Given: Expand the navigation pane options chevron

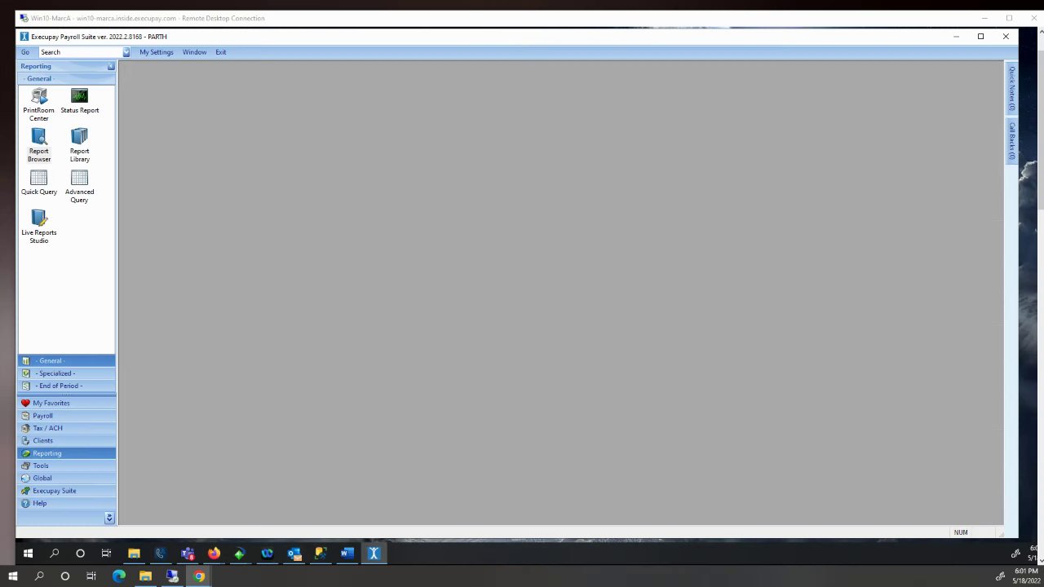Looking at the screenshot, I should pos(109,518).
